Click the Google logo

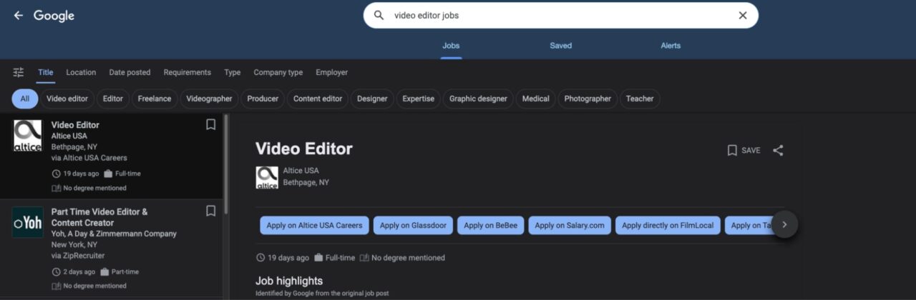54,16
